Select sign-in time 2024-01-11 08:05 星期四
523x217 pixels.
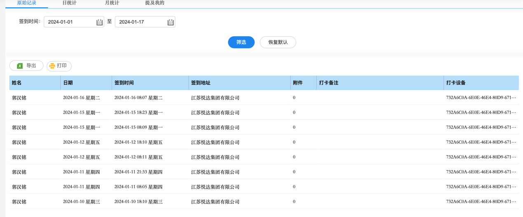[138, 187]
